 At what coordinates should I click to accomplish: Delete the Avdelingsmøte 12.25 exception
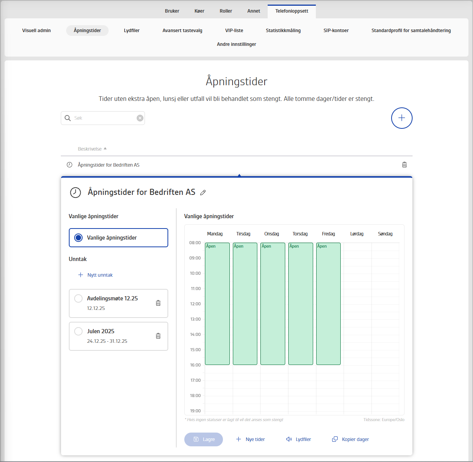point(158,303)
